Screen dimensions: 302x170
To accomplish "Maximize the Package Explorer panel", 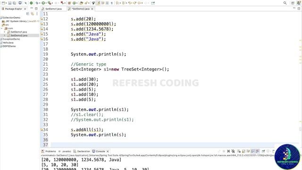I will tap(36, 8).
